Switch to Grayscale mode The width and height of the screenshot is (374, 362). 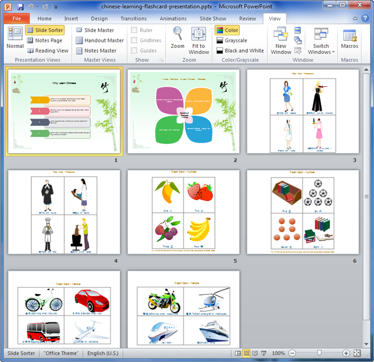232,41
